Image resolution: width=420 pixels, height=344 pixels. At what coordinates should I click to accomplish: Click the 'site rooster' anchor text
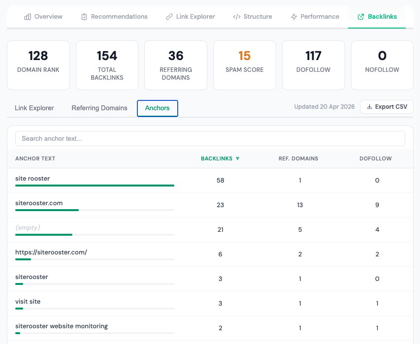(x=32, y=179)
